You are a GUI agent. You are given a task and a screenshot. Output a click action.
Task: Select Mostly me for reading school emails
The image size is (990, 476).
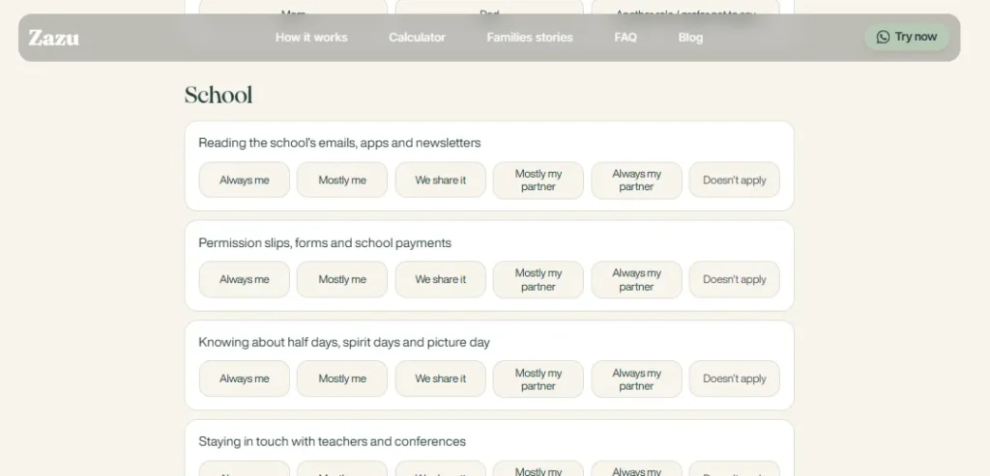coord(342,180)
